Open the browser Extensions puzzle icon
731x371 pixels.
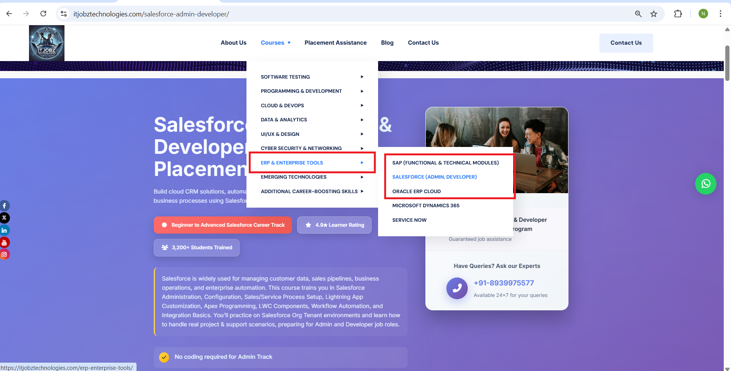click(x=678, y=14)
